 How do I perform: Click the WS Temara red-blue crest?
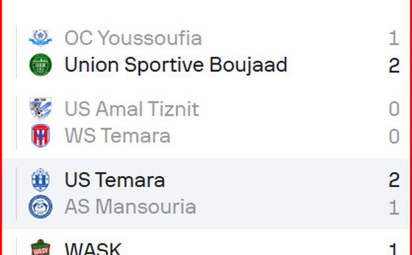tap(41, 136)
